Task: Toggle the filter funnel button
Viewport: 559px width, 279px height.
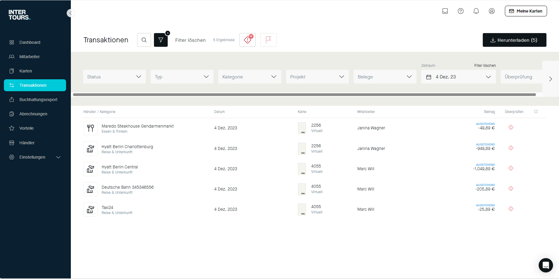Action: coord(161,40)
